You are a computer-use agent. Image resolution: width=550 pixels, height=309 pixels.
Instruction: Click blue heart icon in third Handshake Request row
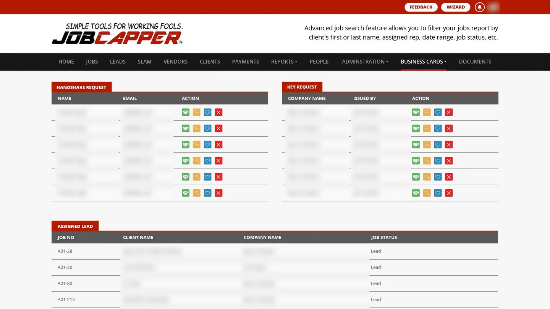pos(207,145)
